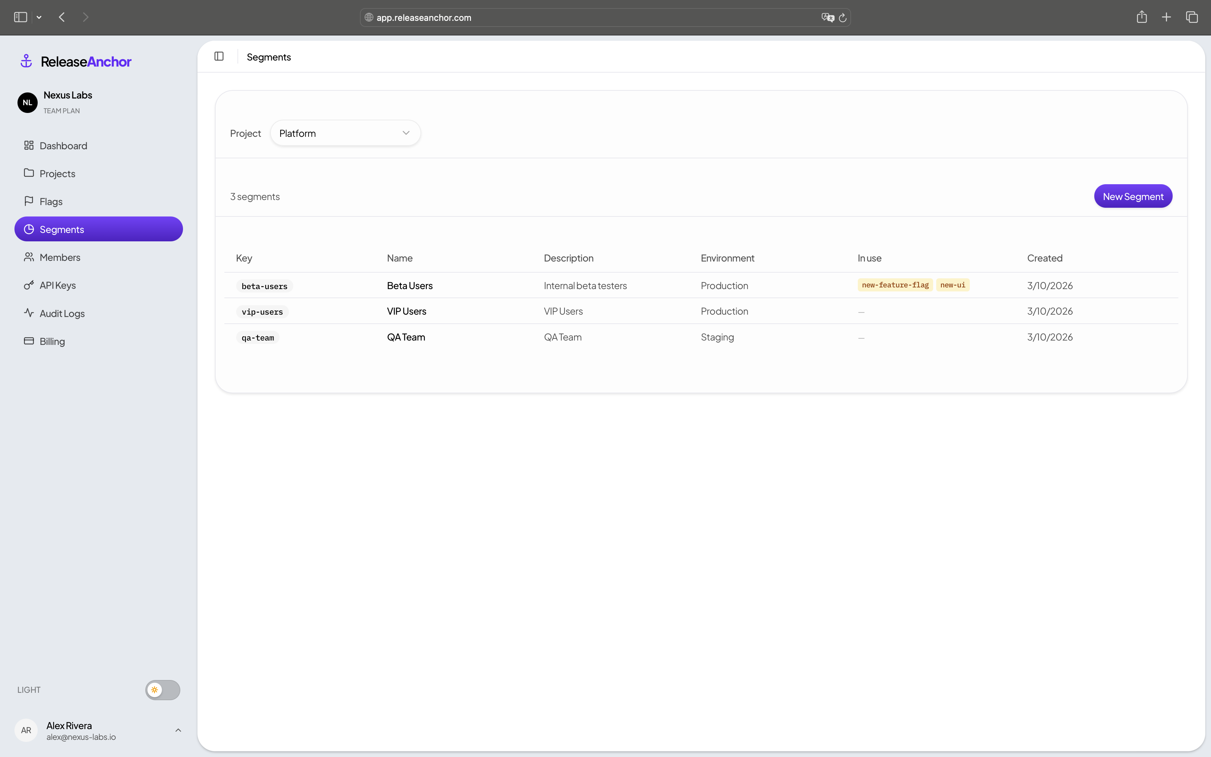Reload the page with browser refresh icon
Screen dimensions: 1211x757
843,17
